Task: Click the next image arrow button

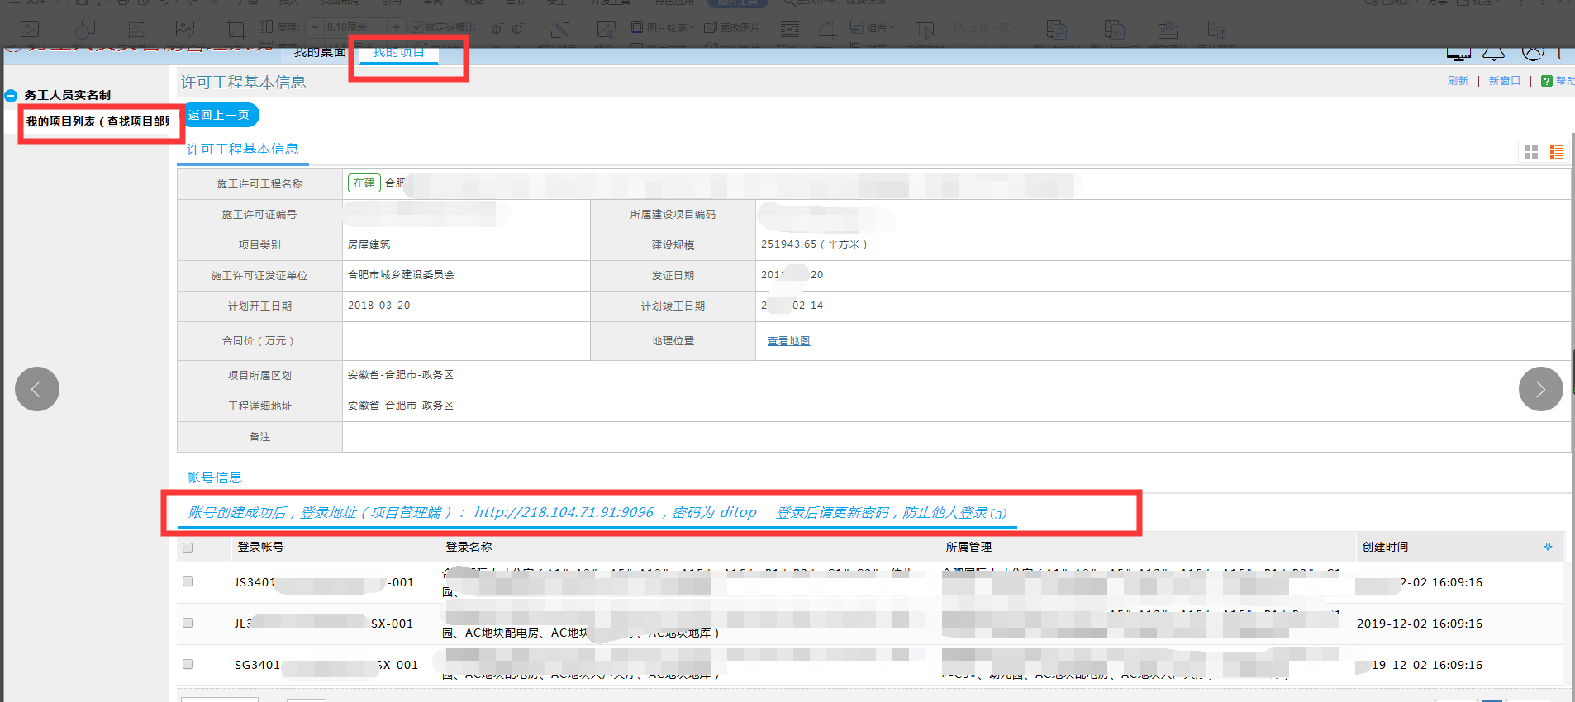Action: 1540,389
